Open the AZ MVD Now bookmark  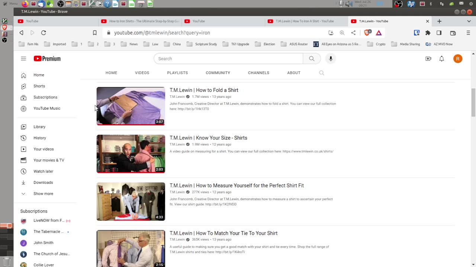point(439,44)
